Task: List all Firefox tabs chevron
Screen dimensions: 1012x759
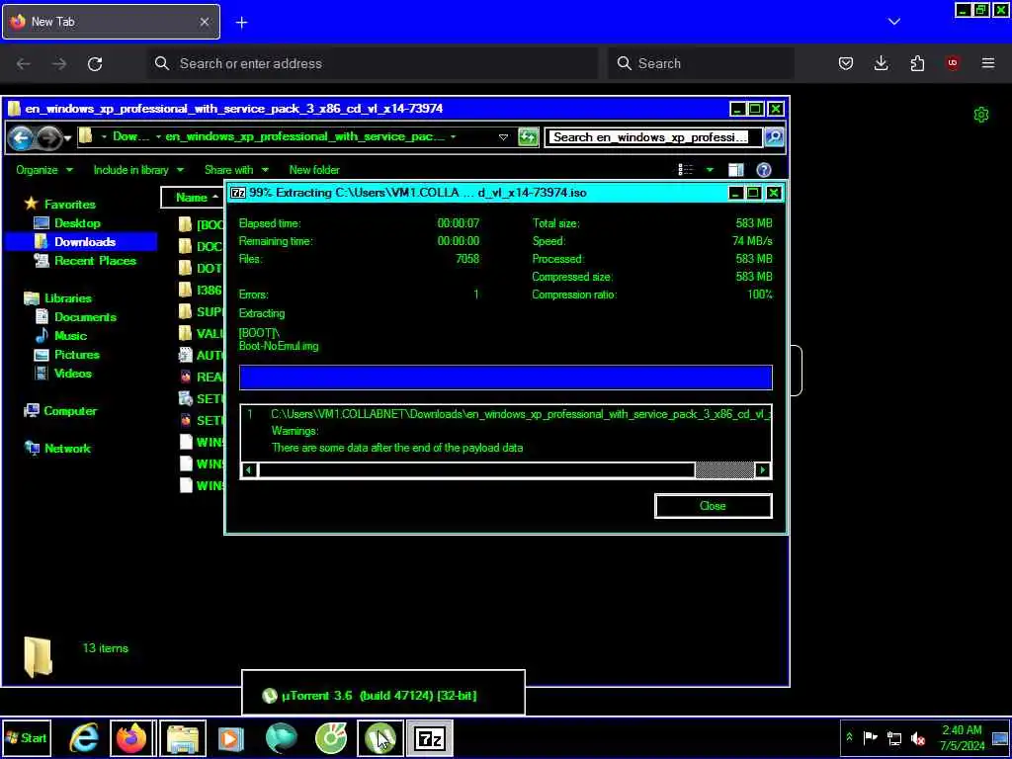Action: pyautogui.click(x=893, y=22)
